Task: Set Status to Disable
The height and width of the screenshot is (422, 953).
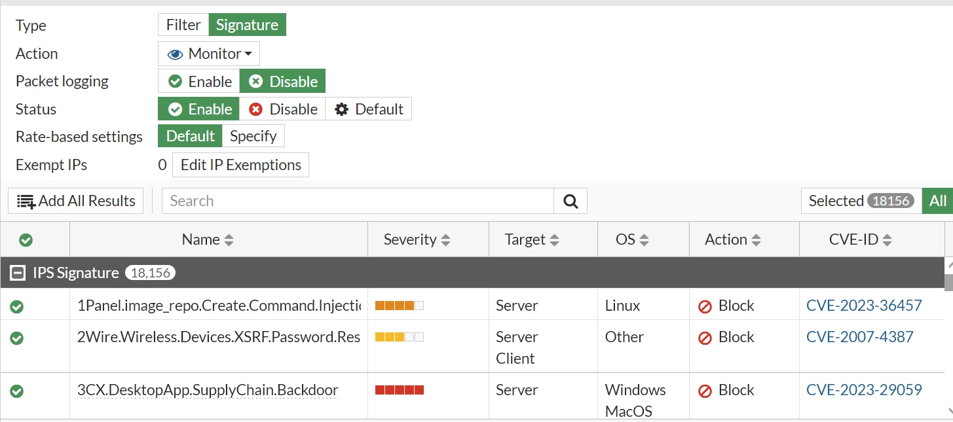Action: point(282,109)
